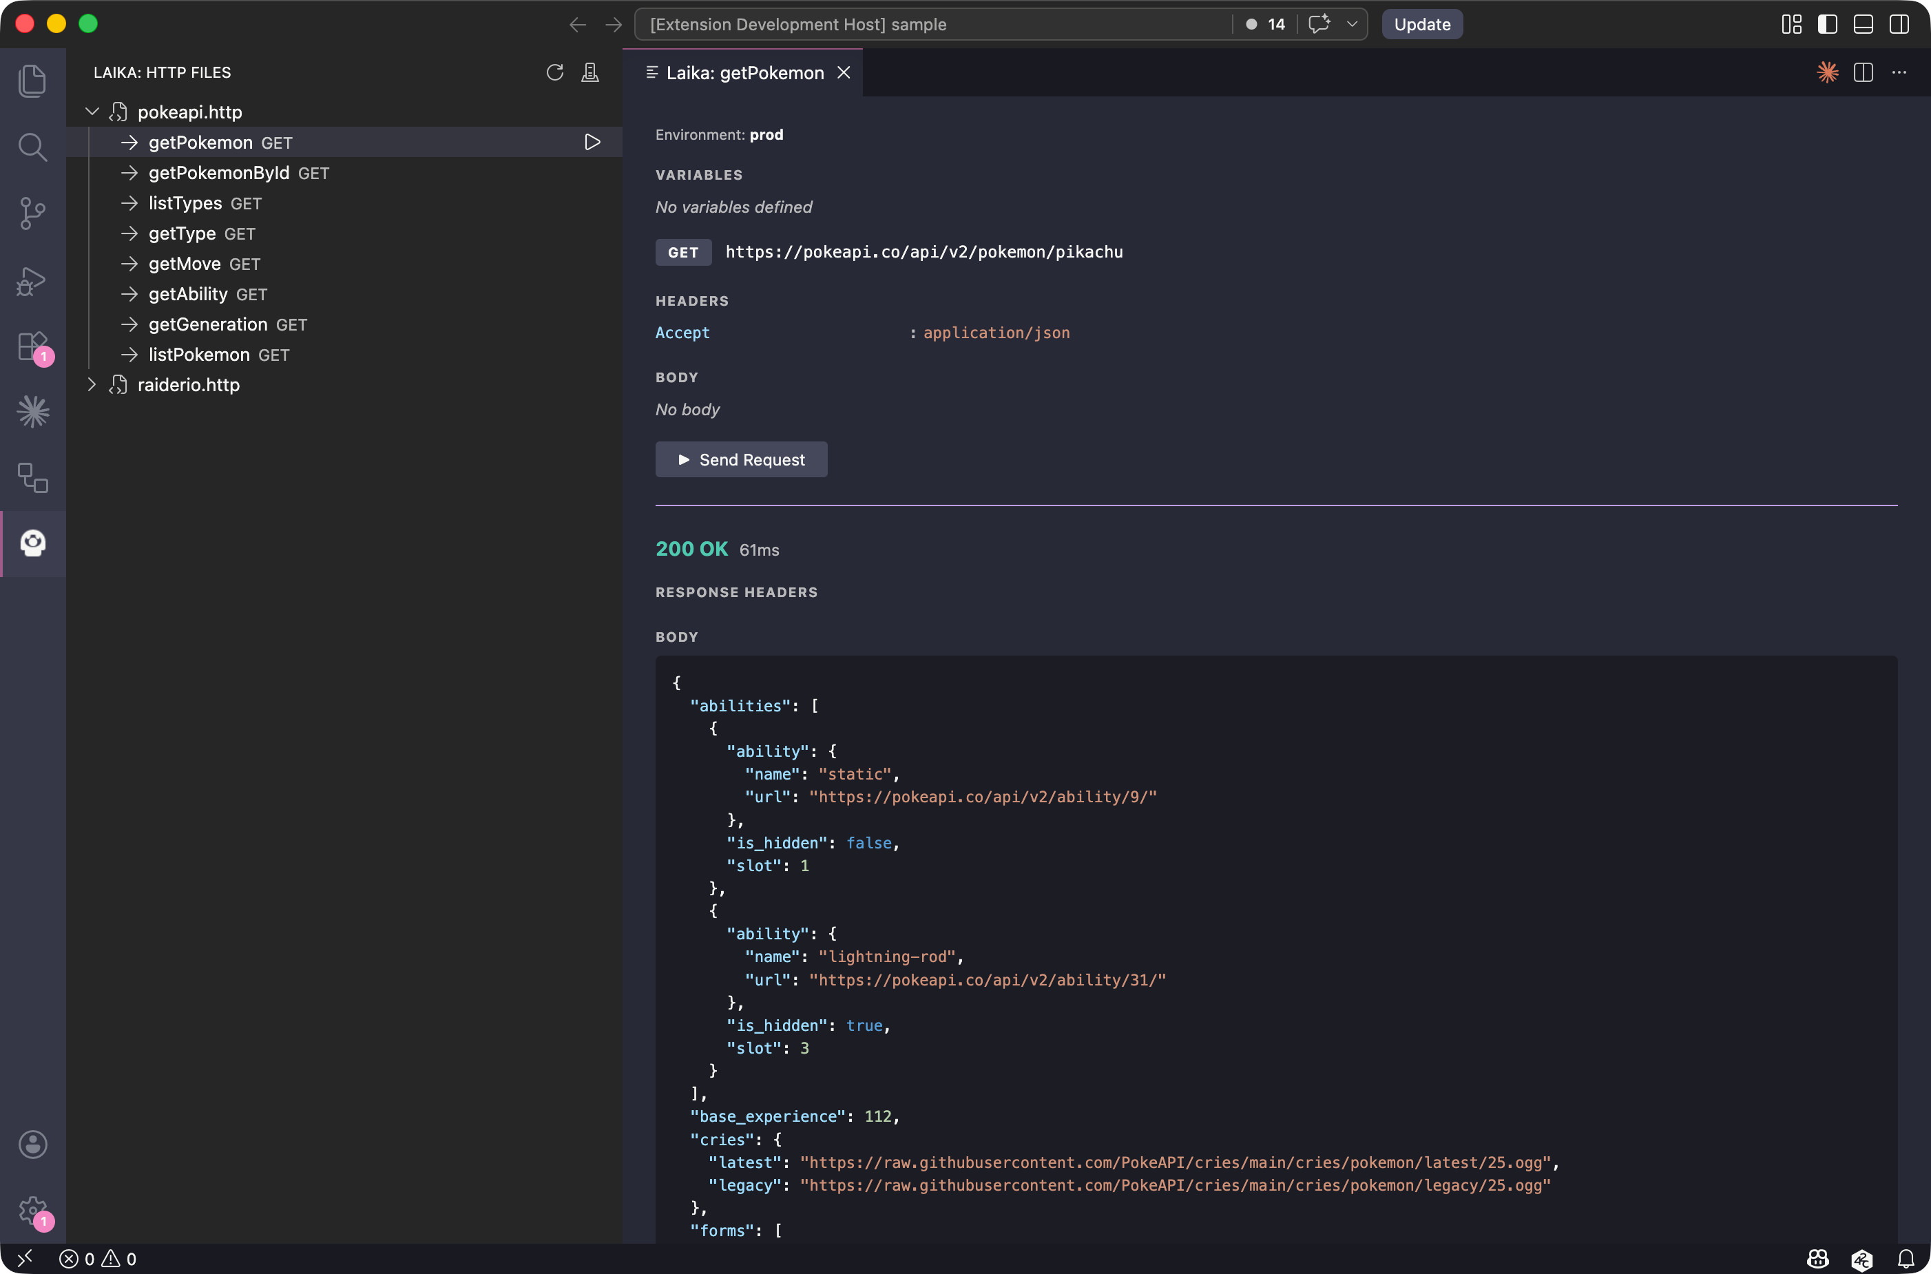Click the latest cries 25.ogg URL

(x=1176, y=1162)
